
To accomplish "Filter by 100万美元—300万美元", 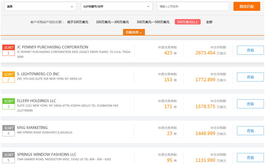I will 112,22.
